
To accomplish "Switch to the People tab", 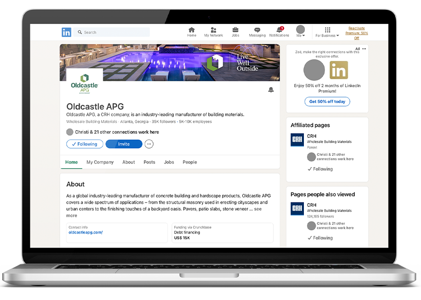I will [x=190, y=162].
